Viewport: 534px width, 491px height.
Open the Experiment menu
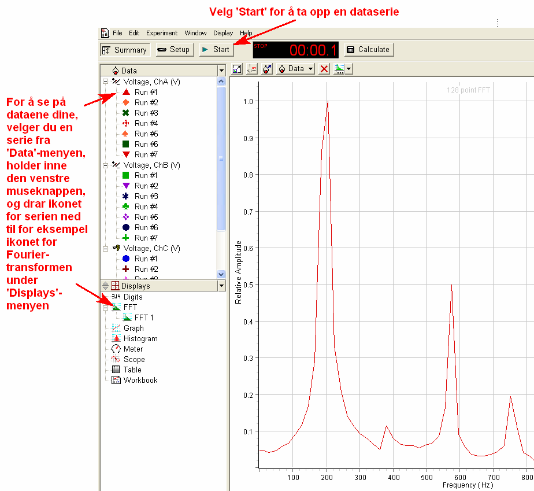click(x=162, y=33)
